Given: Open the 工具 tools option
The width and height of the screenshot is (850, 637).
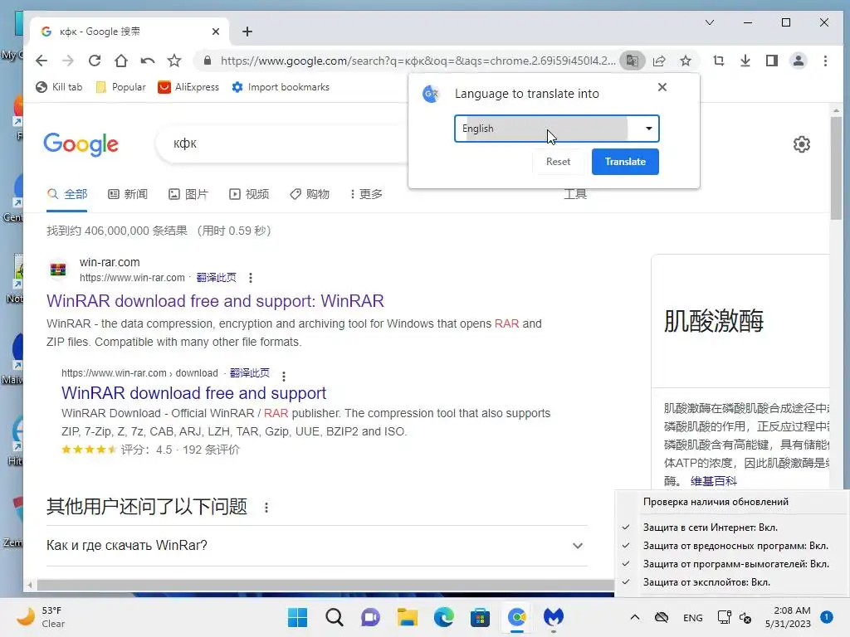Looking at the screenshot, I should click(x=575, y=194).
